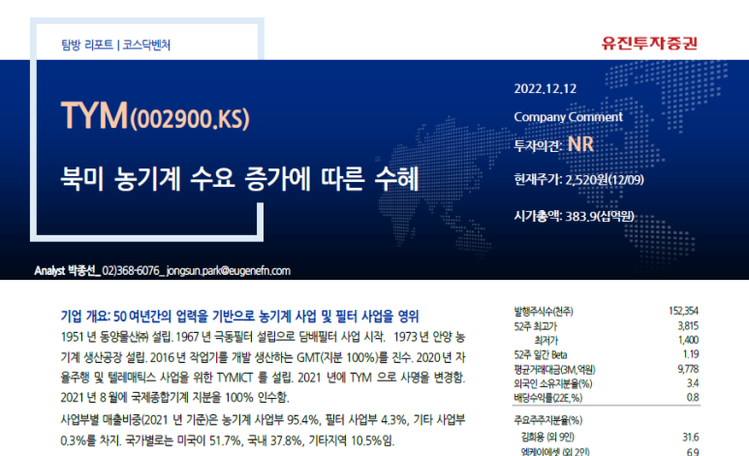Click the 'Company Comment' label
The image size is (749, 456).
[x=568, y=117]
